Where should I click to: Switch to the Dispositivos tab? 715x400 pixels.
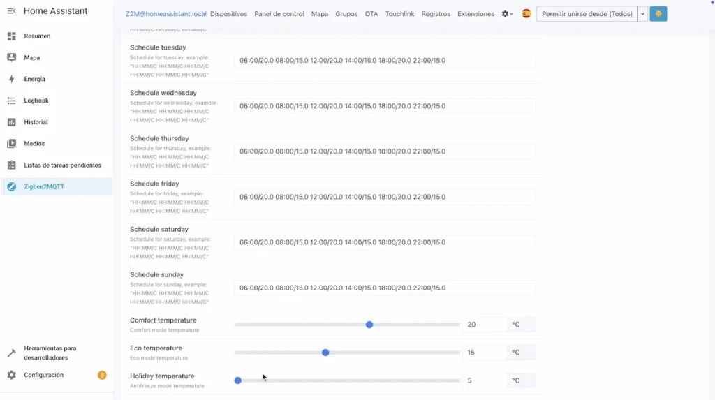(228, 14)
